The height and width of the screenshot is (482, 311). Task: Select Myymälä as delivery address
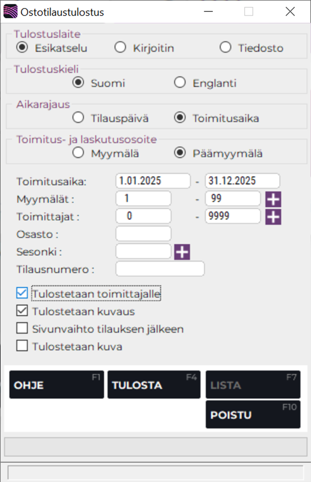pos(78,153)
